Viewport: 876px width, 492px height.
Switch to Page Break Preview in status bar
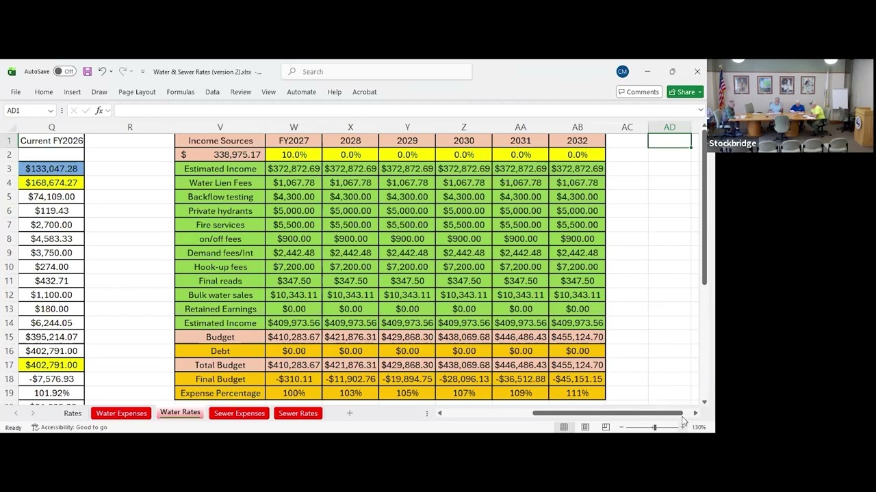click(x=606, y=427)
